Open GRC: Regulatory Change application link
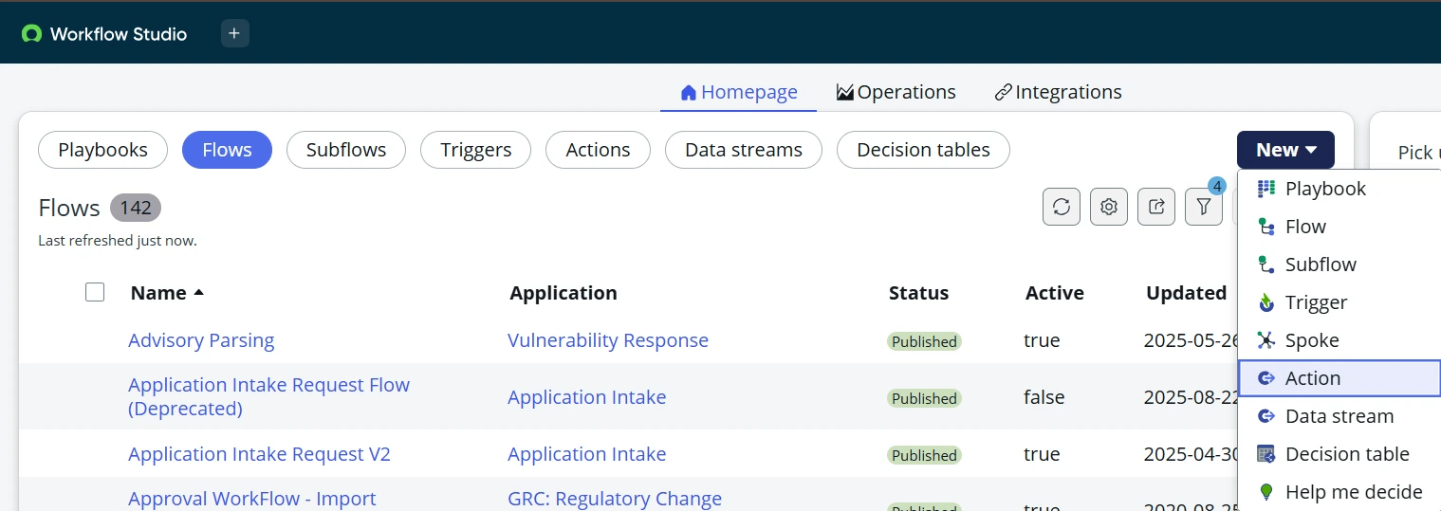 point(615,499)
